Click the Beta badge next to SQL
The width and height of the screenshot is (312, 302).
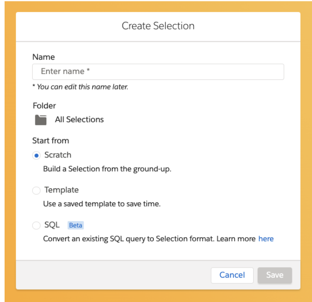tap(76, 225)
